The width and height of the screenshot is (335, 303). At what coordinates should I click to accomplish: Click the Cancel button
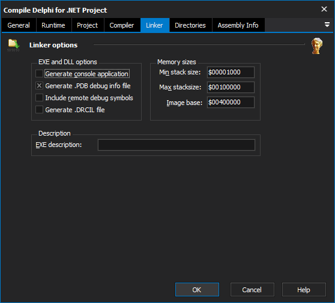[x=252, y=290]
